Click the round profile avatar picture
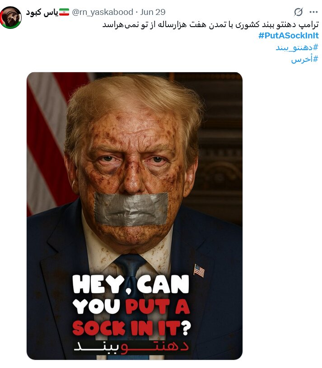 coord(11,18)
